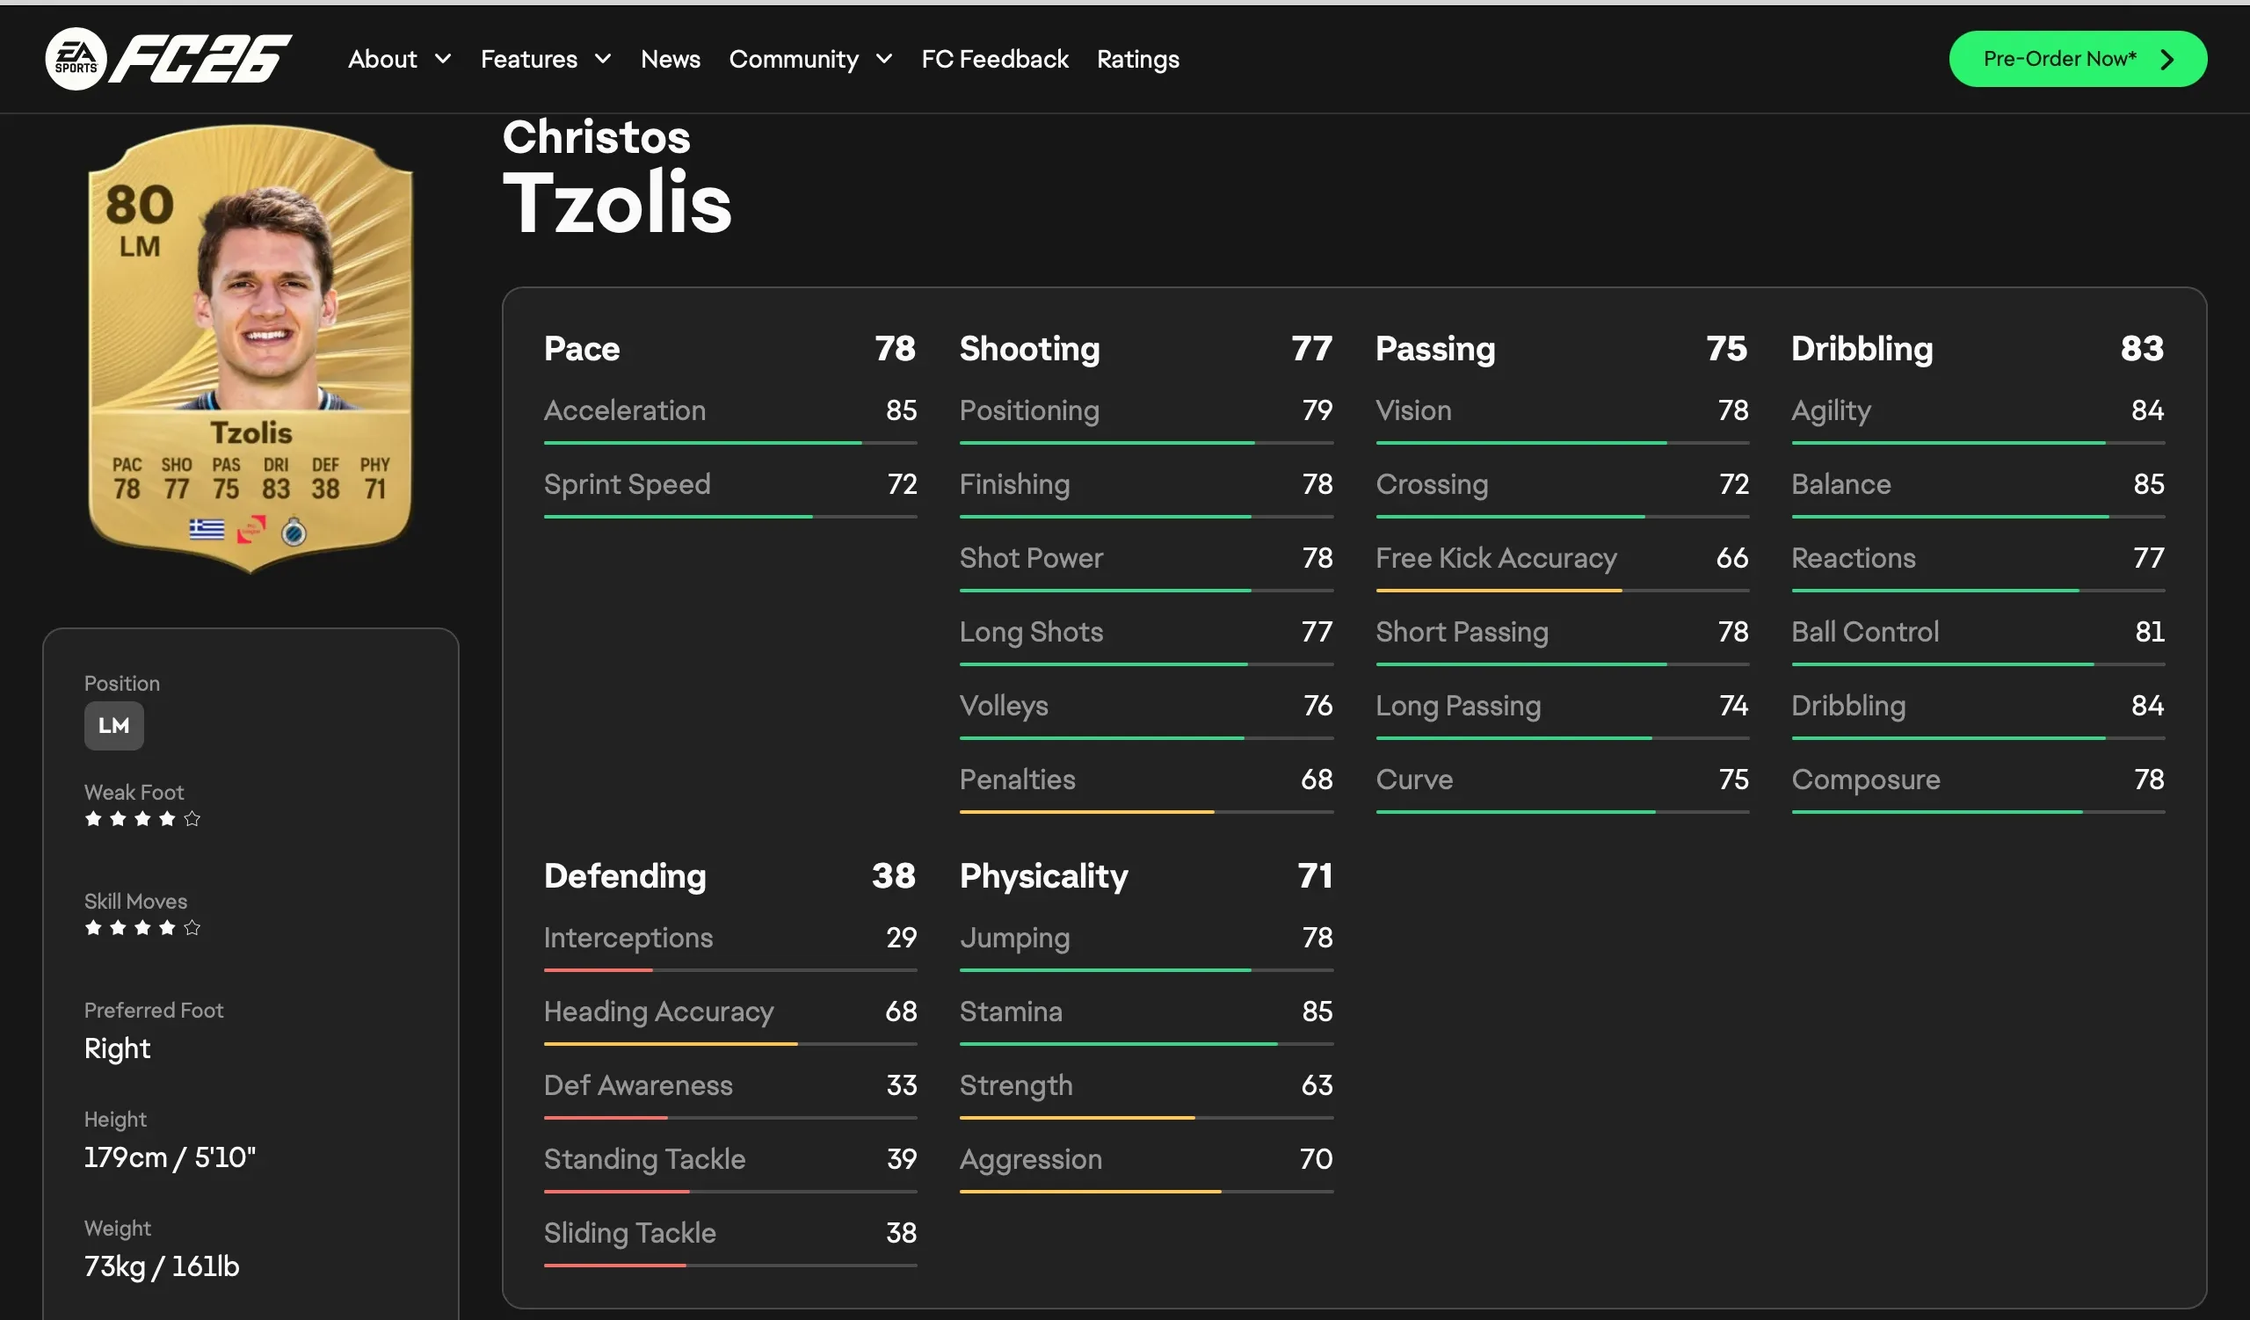Click the club badge on player card

[x=294, y=533]
